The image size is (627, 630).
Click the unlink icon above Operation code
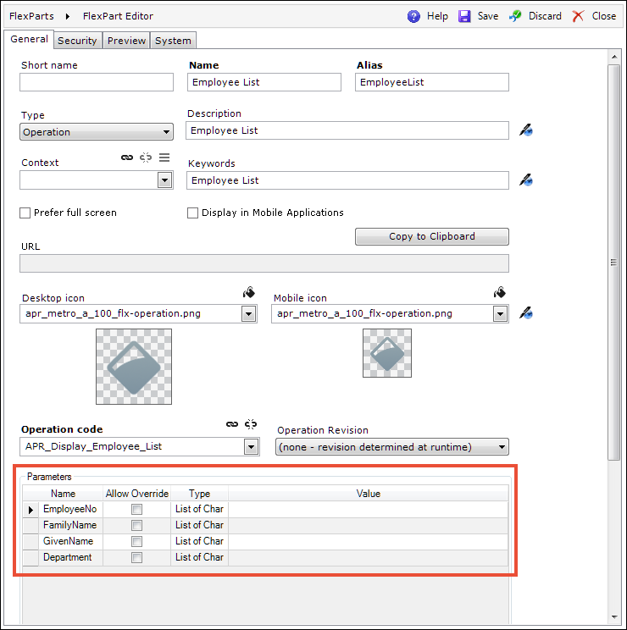coord(251,424)
